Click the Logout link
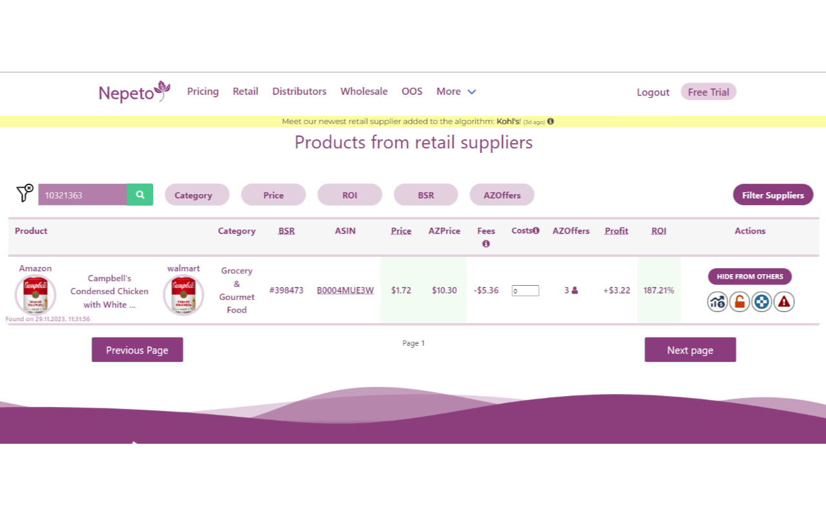 click(653, 92)
